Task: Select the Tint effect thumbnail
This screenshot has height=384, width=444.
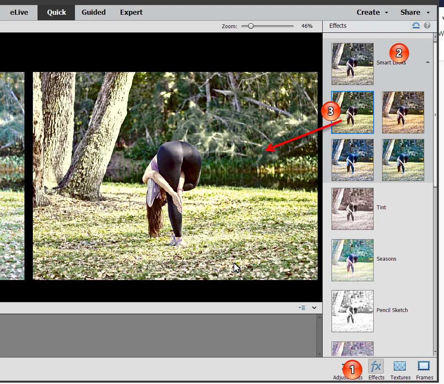Action: pos(353,209)
